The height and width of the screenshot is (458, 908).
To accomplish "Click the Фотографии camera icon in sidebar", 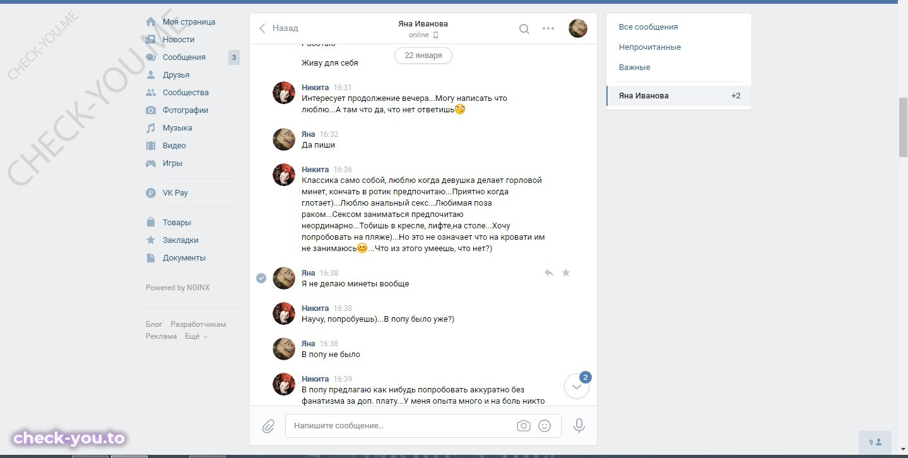I will 151,110.
